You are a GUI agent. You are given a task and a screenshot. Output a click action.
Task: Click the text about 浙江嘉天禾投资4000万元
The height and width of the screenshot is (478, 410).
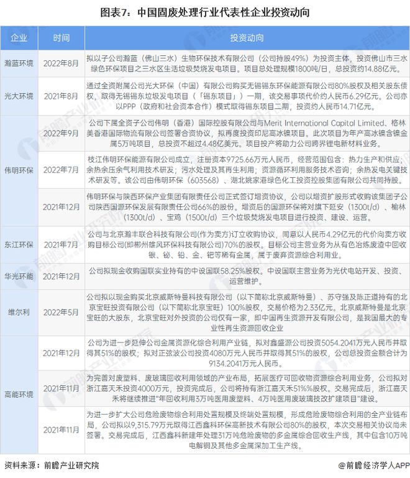[x=247, y=388]
